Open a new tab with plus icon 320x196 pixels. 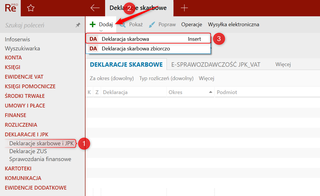coord(184,8)
